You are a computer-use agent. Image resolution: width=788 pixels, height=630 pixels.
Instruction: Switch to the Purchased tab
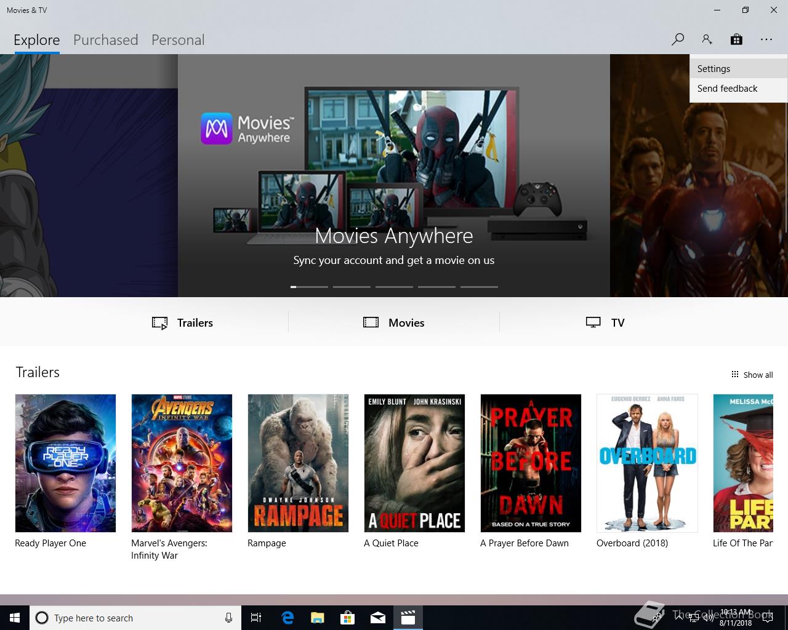(105, 40)
